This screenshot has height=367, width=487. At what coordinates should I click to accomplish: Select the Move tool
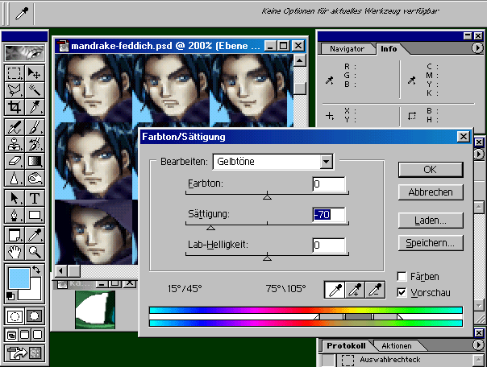34,73
